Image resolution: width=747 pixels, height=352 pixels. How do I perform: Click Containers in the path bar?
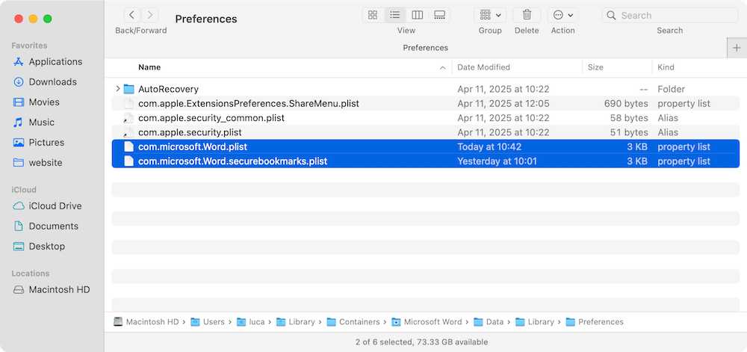coord(353,322)
